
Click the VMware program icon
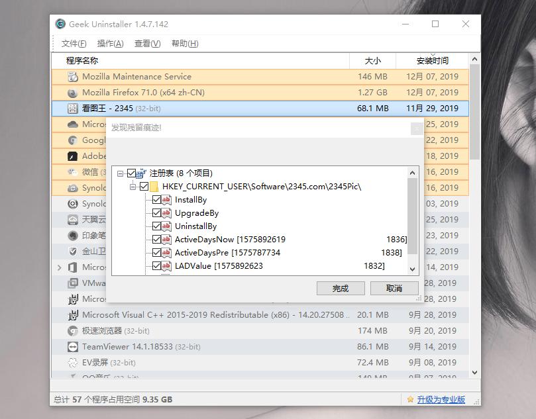[72, 283]
